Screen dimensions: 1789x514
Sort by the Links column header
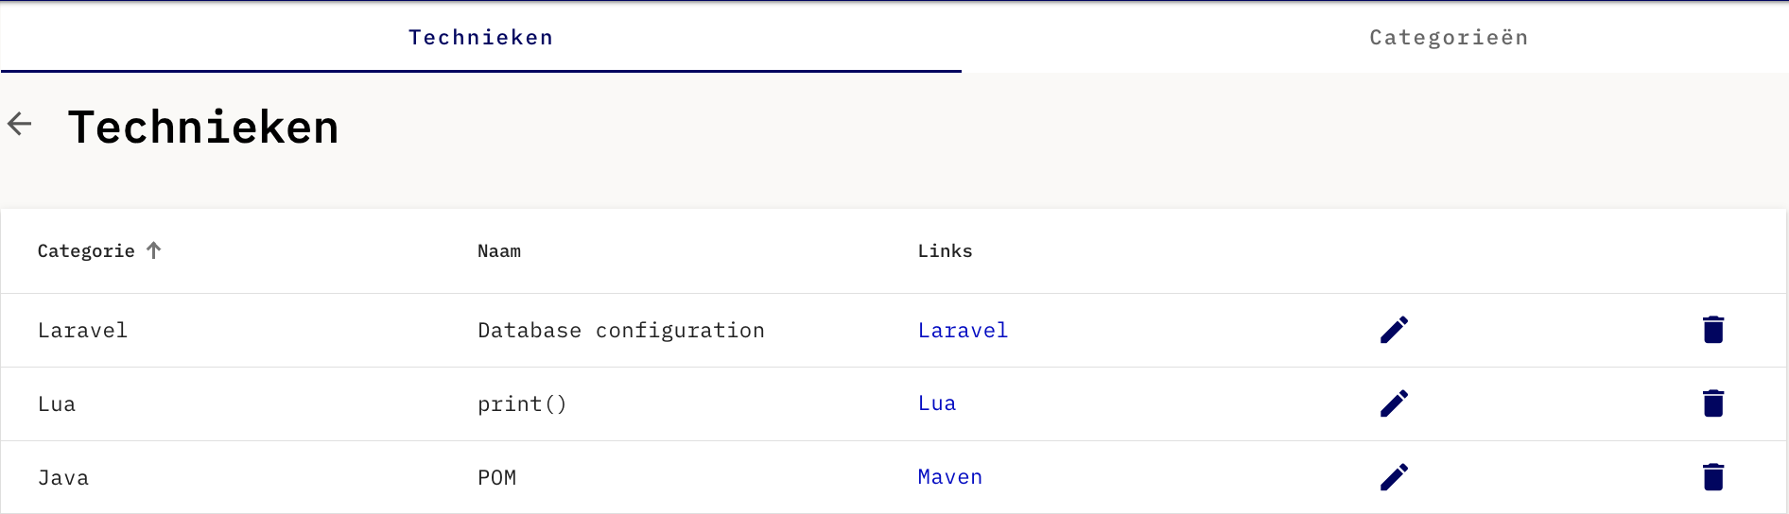(945, 250)
